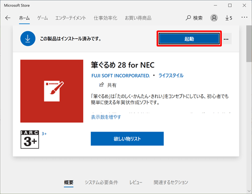Click the scrollbar down arrow
The image size is (252, 194).
click(249, 191)
